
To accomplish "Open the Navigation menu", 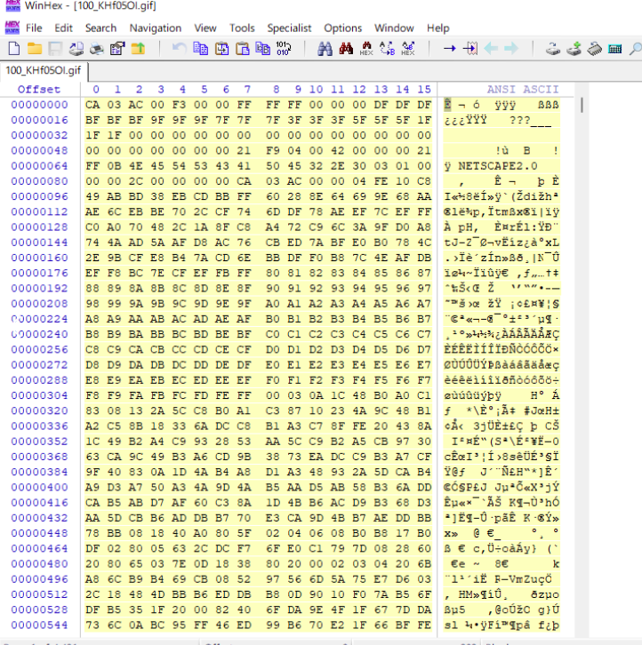I will [155, 28].
